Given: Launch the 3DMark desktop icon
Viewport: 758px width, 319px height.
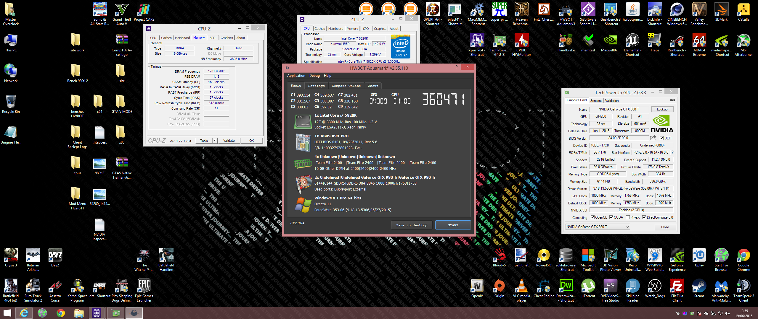Looking at the screenshot, I should [721, 12].
